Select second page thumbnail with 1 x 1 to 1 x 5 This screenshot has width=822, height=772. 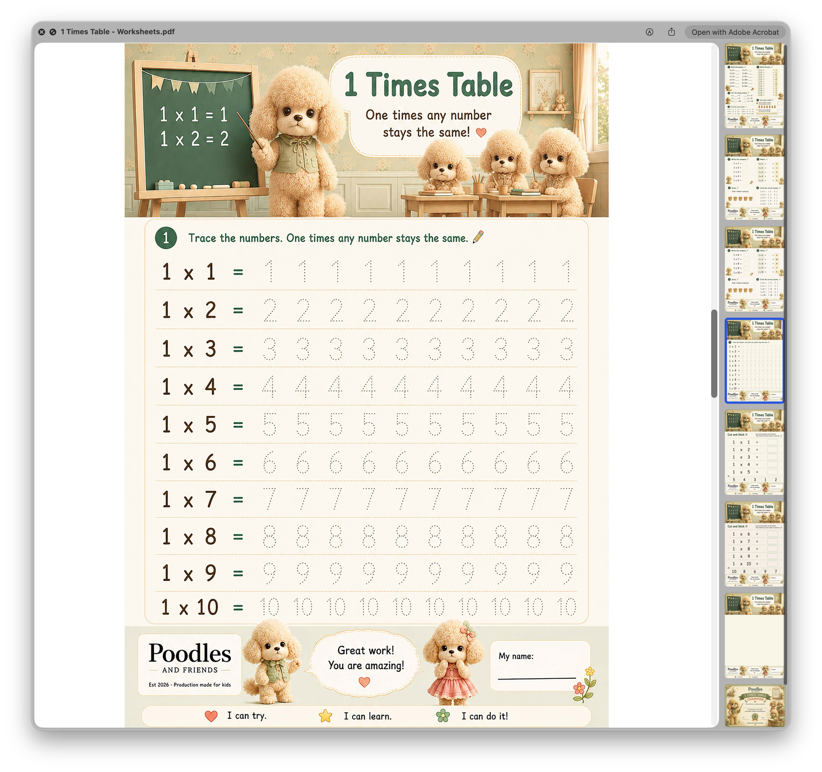pyautogui.click(x=754, y=177)
